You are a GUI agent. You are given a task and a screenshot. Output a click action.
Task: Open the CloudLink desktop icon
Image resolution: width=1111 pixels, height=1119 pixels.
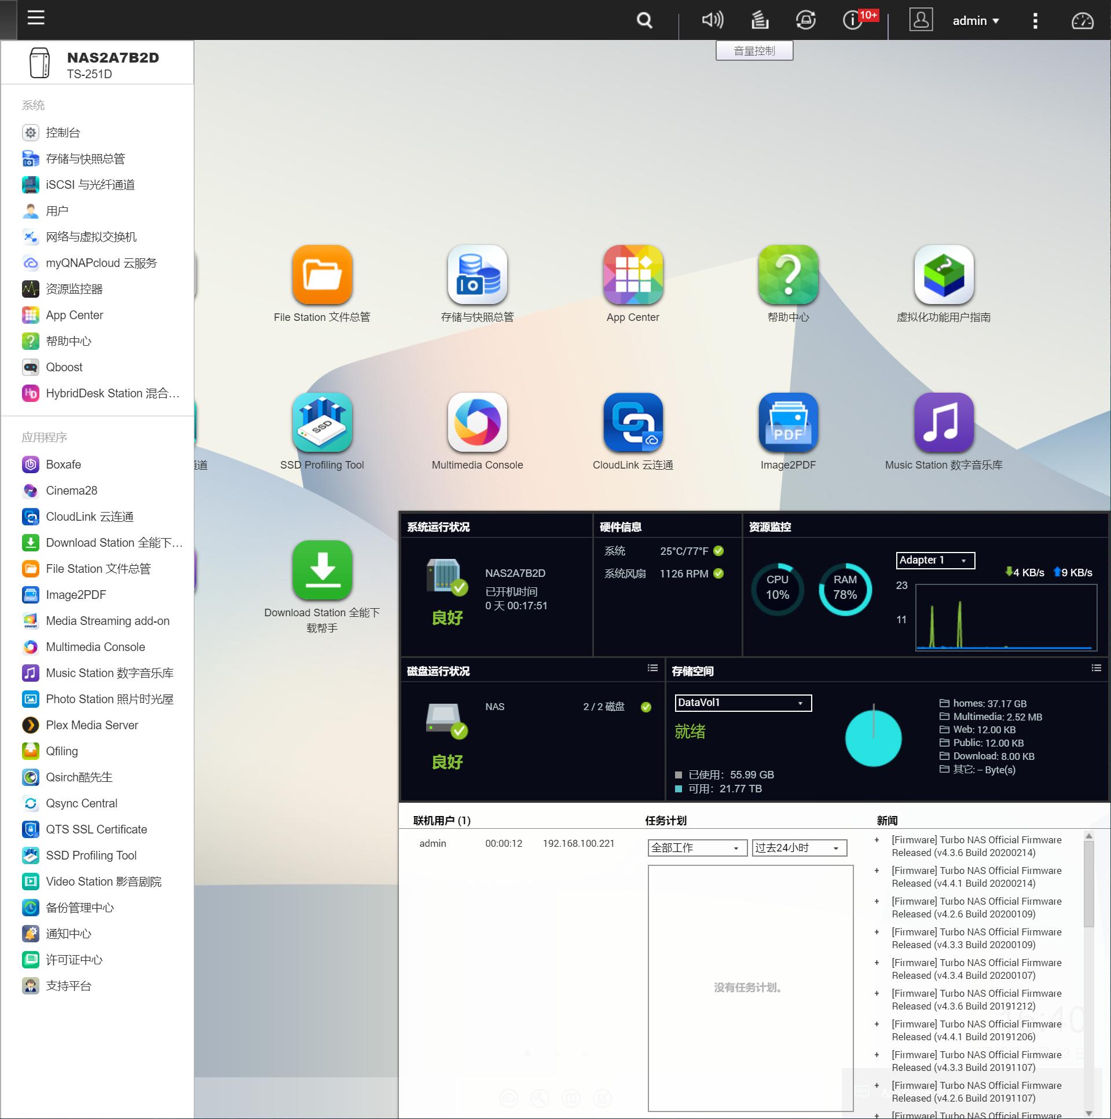(x=633, y=423)
